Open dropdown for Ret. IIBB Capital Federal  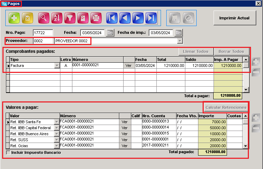pos(57,128)
